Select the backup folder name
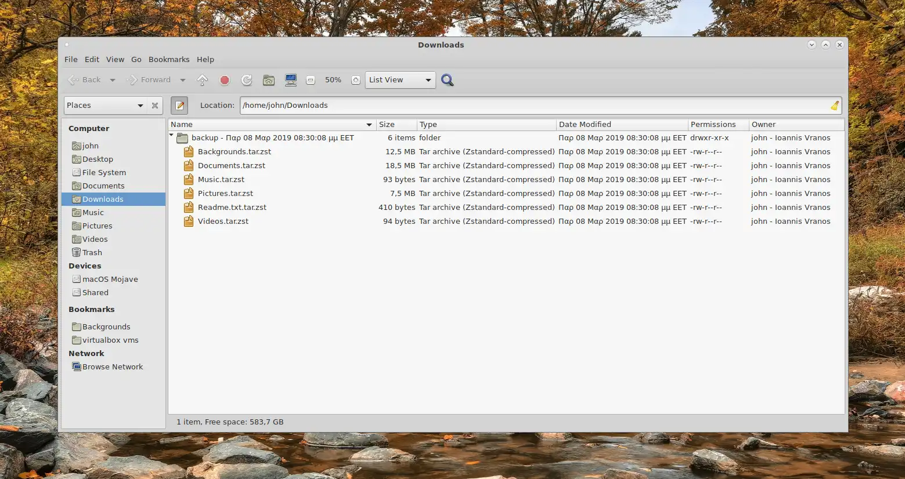This screenshot has width=905, height=479. (273, 138)
